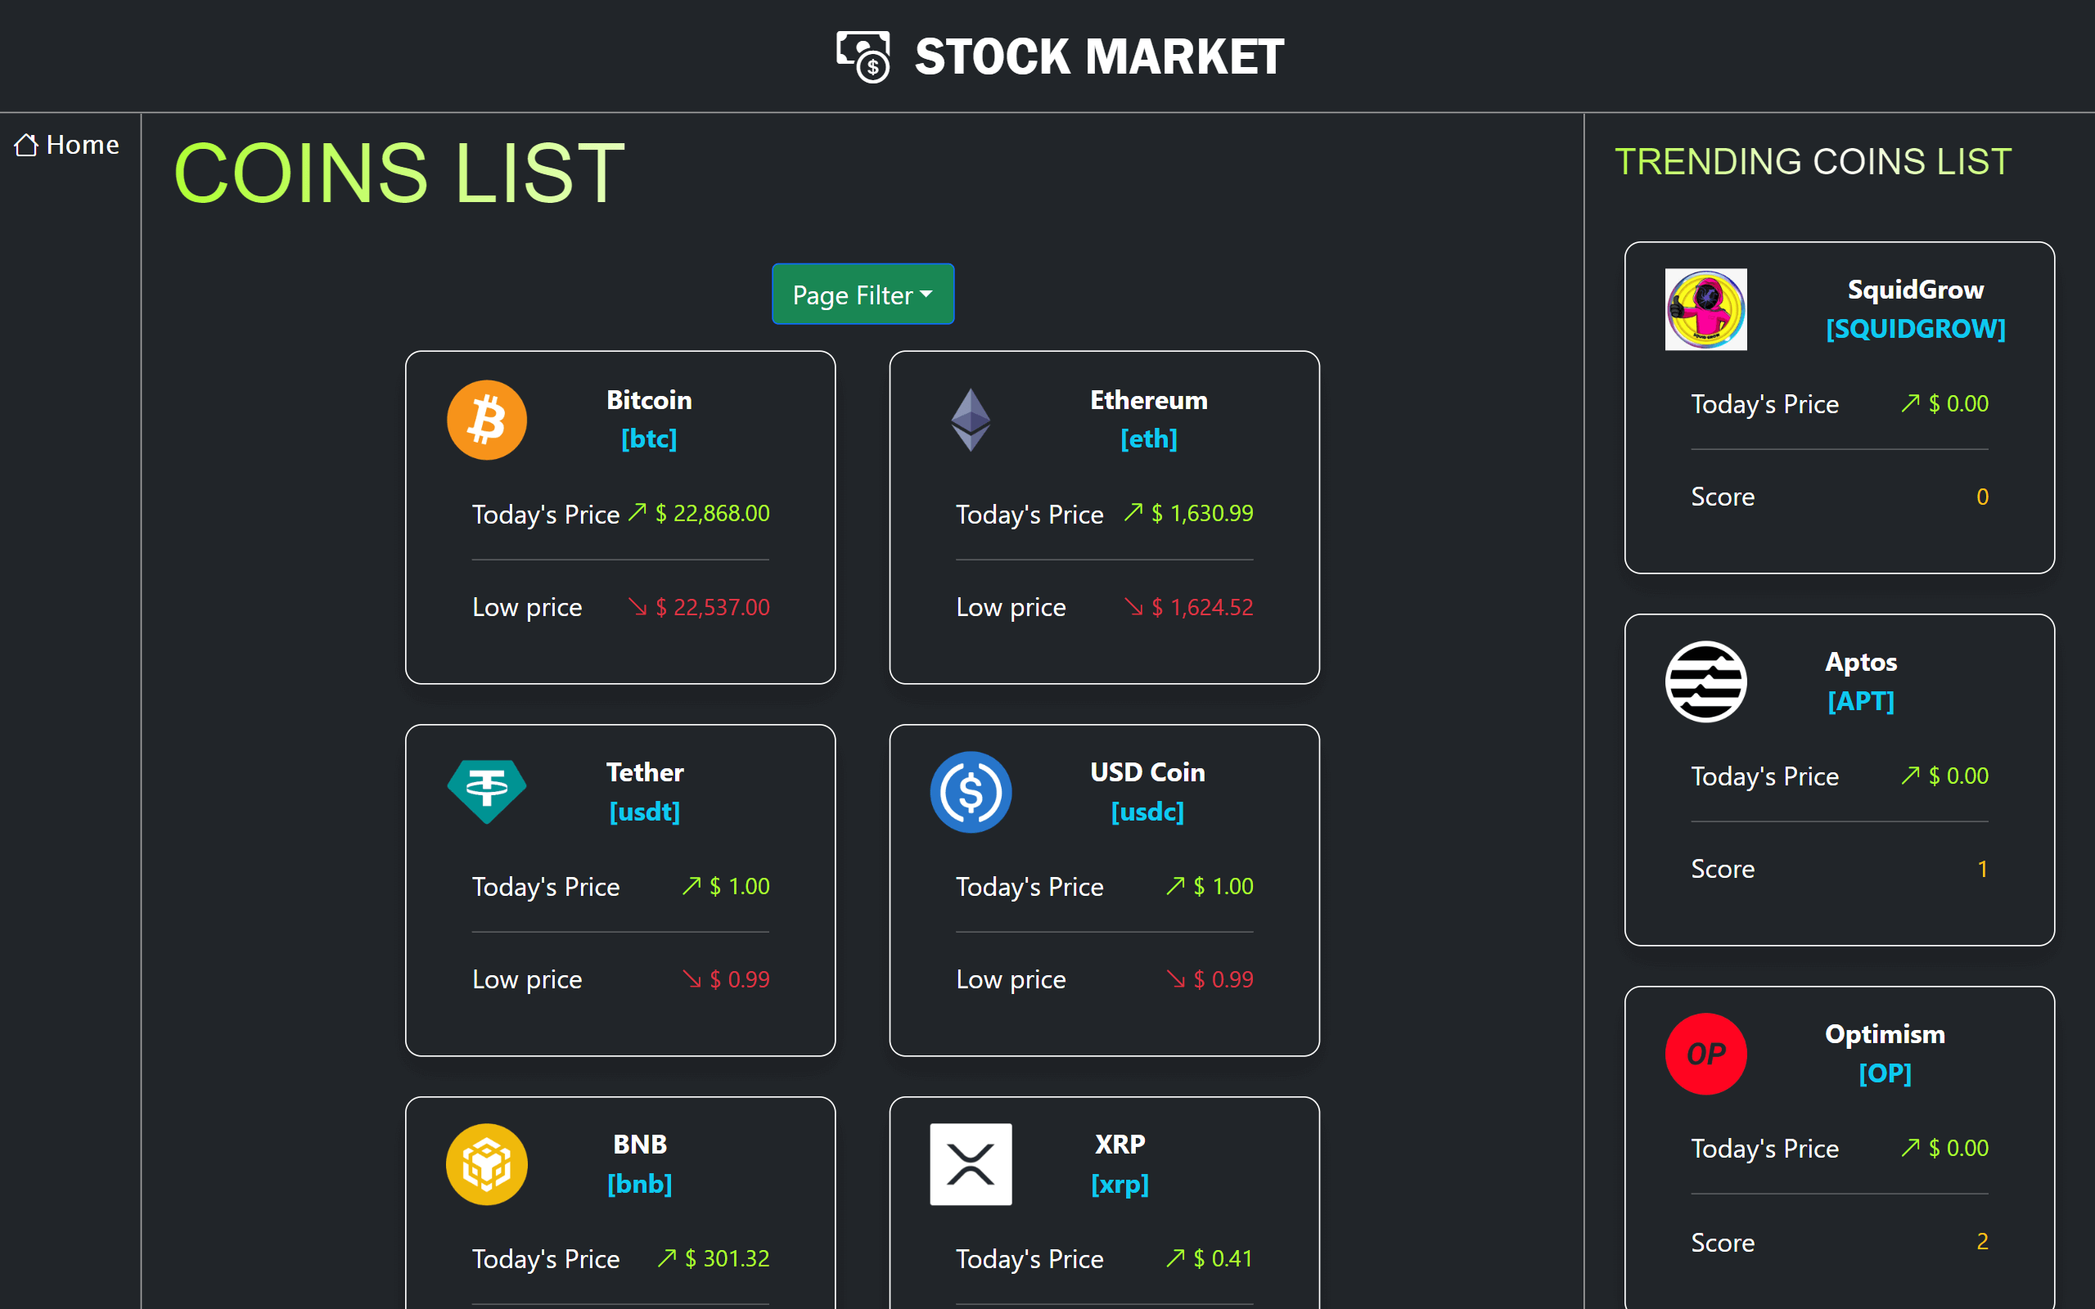2095x1309 pixels.
Task: Click the [btc] symbol link
Action: [x=648, y=439]
